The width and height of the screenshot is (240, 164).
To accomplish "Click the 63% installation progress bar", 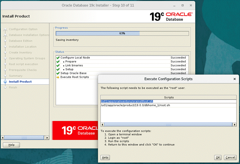I will pyautogui.click(x=122, y=33).
